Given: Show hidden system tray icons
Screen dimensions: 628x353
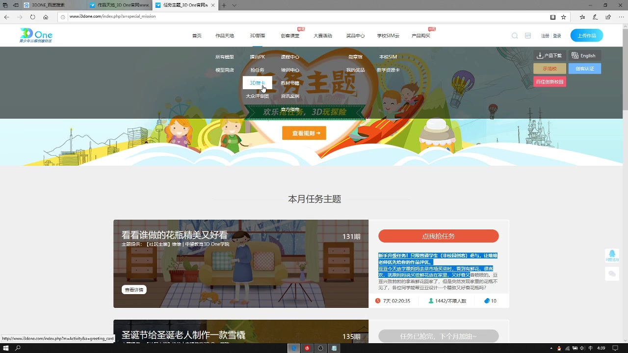Looking at the screenshot, I should tap(551, 348).
